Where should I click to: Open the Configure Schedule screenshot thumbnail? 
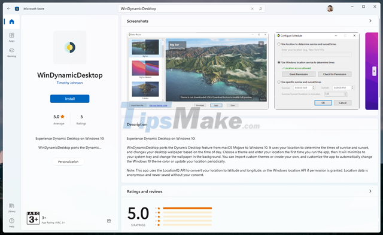tap(317, 71)
